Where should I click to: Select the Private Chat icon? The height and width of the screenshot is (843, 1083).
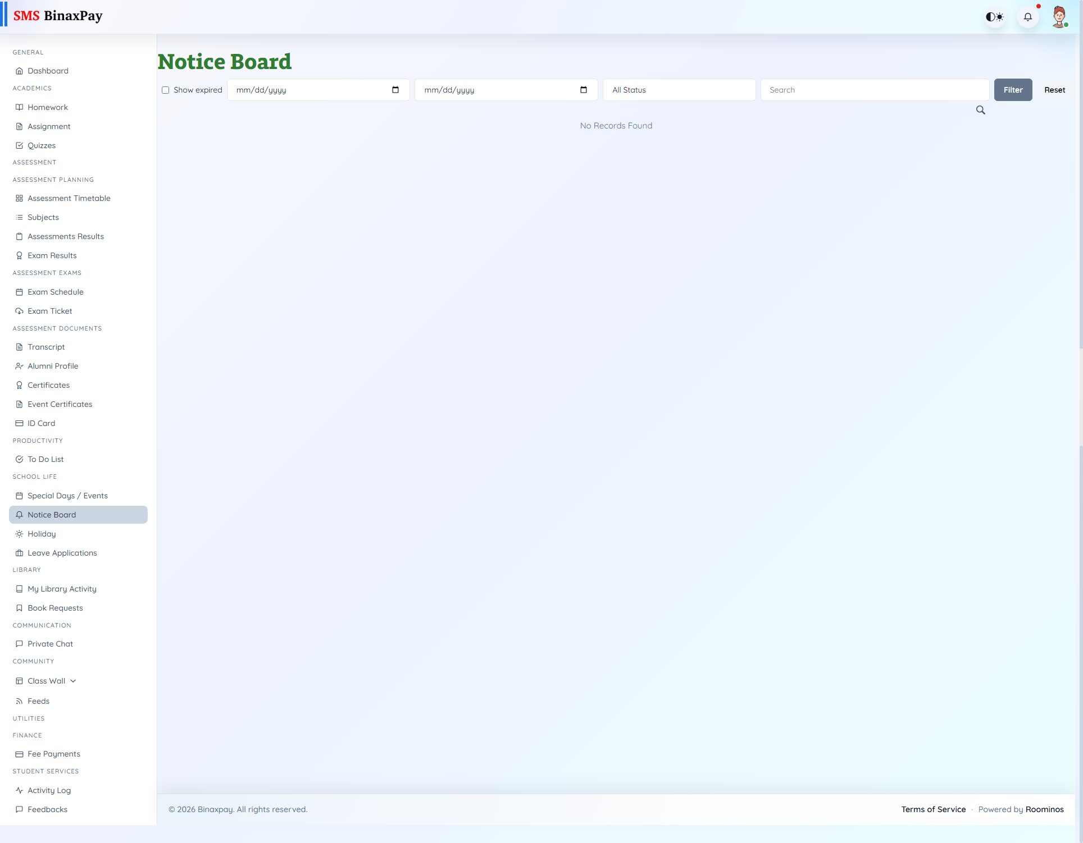pos(19,644)
